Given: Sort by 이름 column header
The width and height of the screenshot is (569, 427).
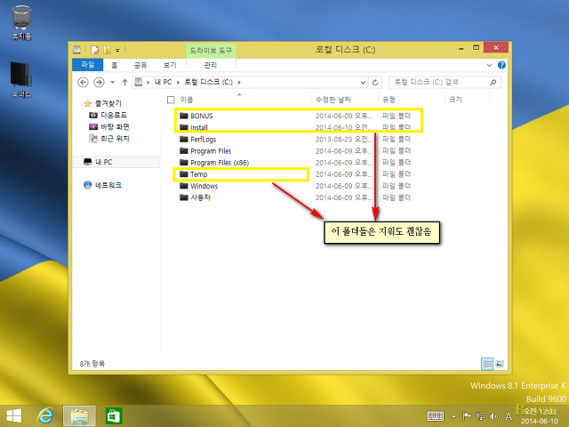Looking at the screenshot, I should pyautogui.click(x=187, y=100).
